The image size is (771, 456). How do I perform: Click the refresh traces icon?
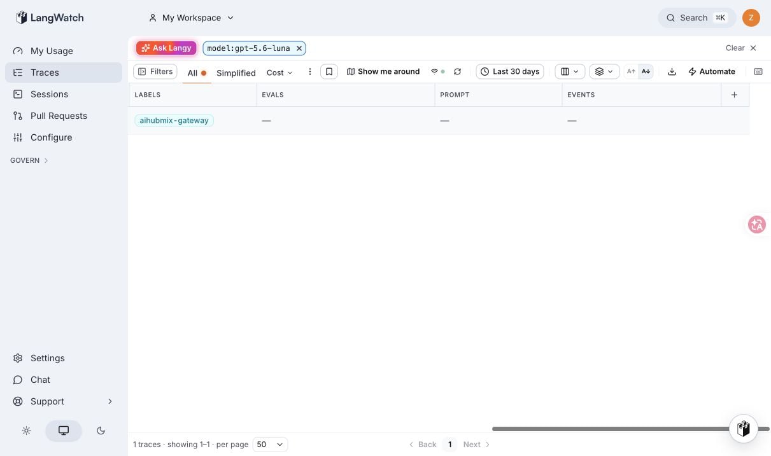coord(457,72)
